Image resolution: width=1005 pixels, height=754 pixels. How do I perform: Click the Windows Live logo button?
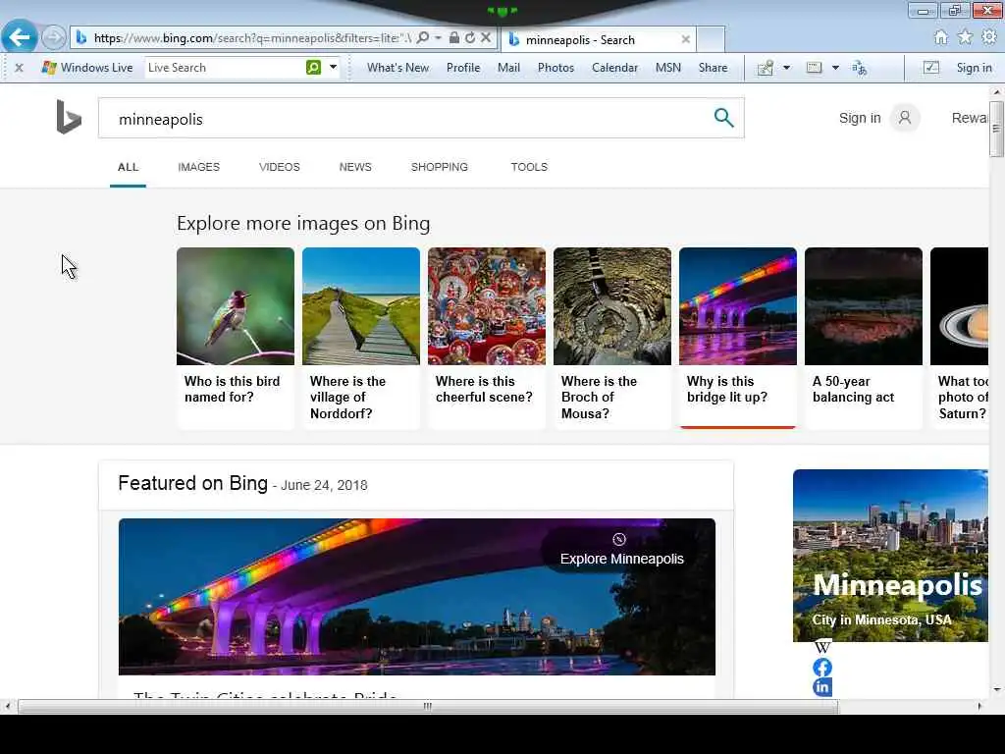pyautogui.click(x=87, y=68)
